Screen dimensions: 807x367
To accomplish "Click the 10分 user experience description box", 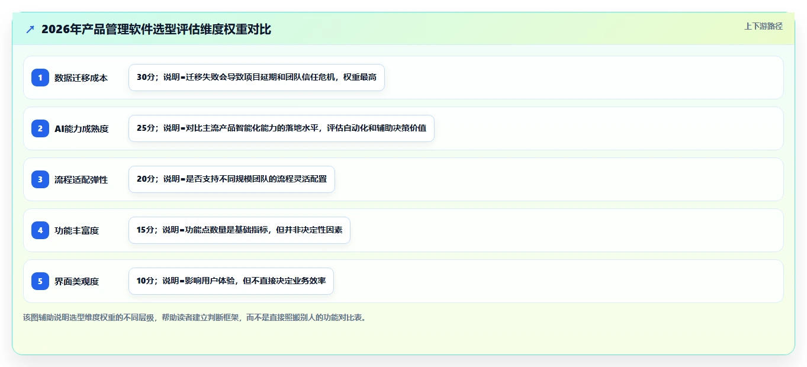I will pyautogui.click(x=231, y=281).
